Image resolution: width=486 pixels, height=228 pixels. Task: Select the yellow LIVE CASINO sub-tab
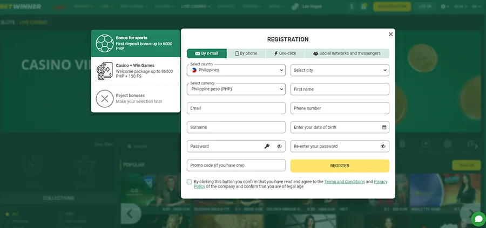coord(33,22)
